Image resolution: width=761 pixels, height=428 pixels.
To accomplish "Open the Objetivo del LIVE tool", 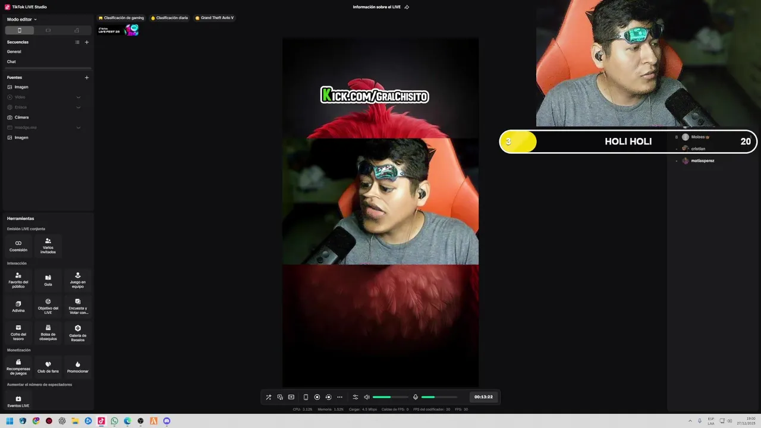I will coord(48,306).
